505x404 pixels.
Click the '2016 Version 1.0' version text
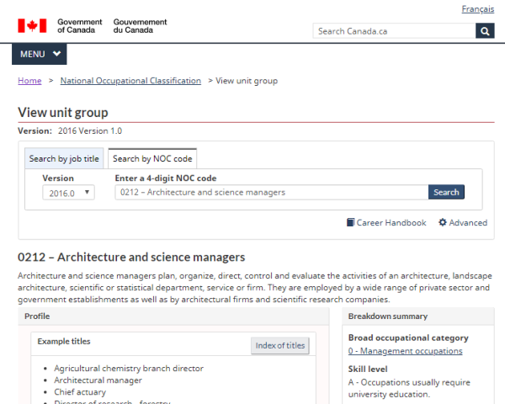coord(90,130)
